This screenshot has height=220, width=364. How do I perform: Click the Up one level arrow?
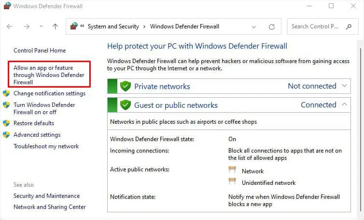pos(55,27)
